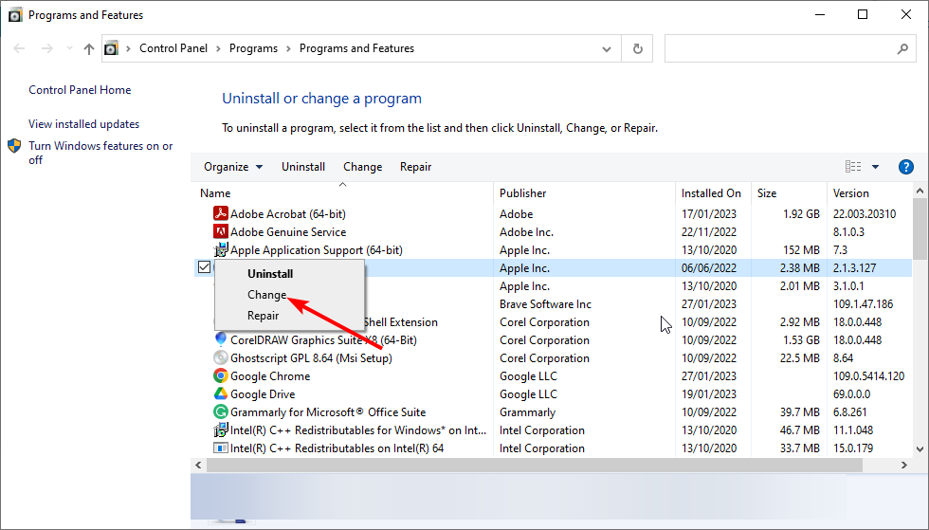Go up one level with up arrow

89,48
